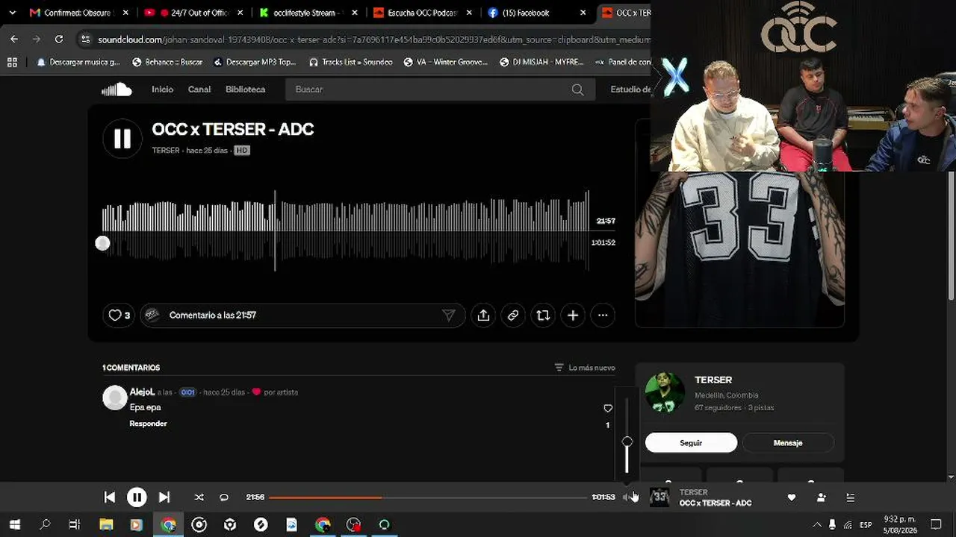Screen dimensions: 956x537
Task: Open TERSER's profile avatar in the sidebar
Action: click(x=665, y=392)
